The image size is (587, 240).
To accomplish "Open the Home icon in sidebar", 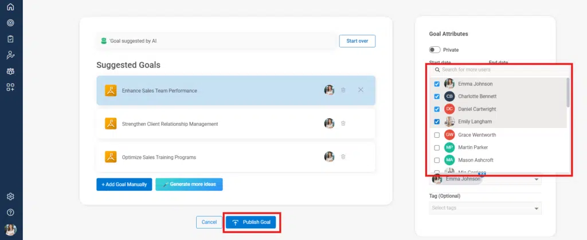I will pos(10,7).
